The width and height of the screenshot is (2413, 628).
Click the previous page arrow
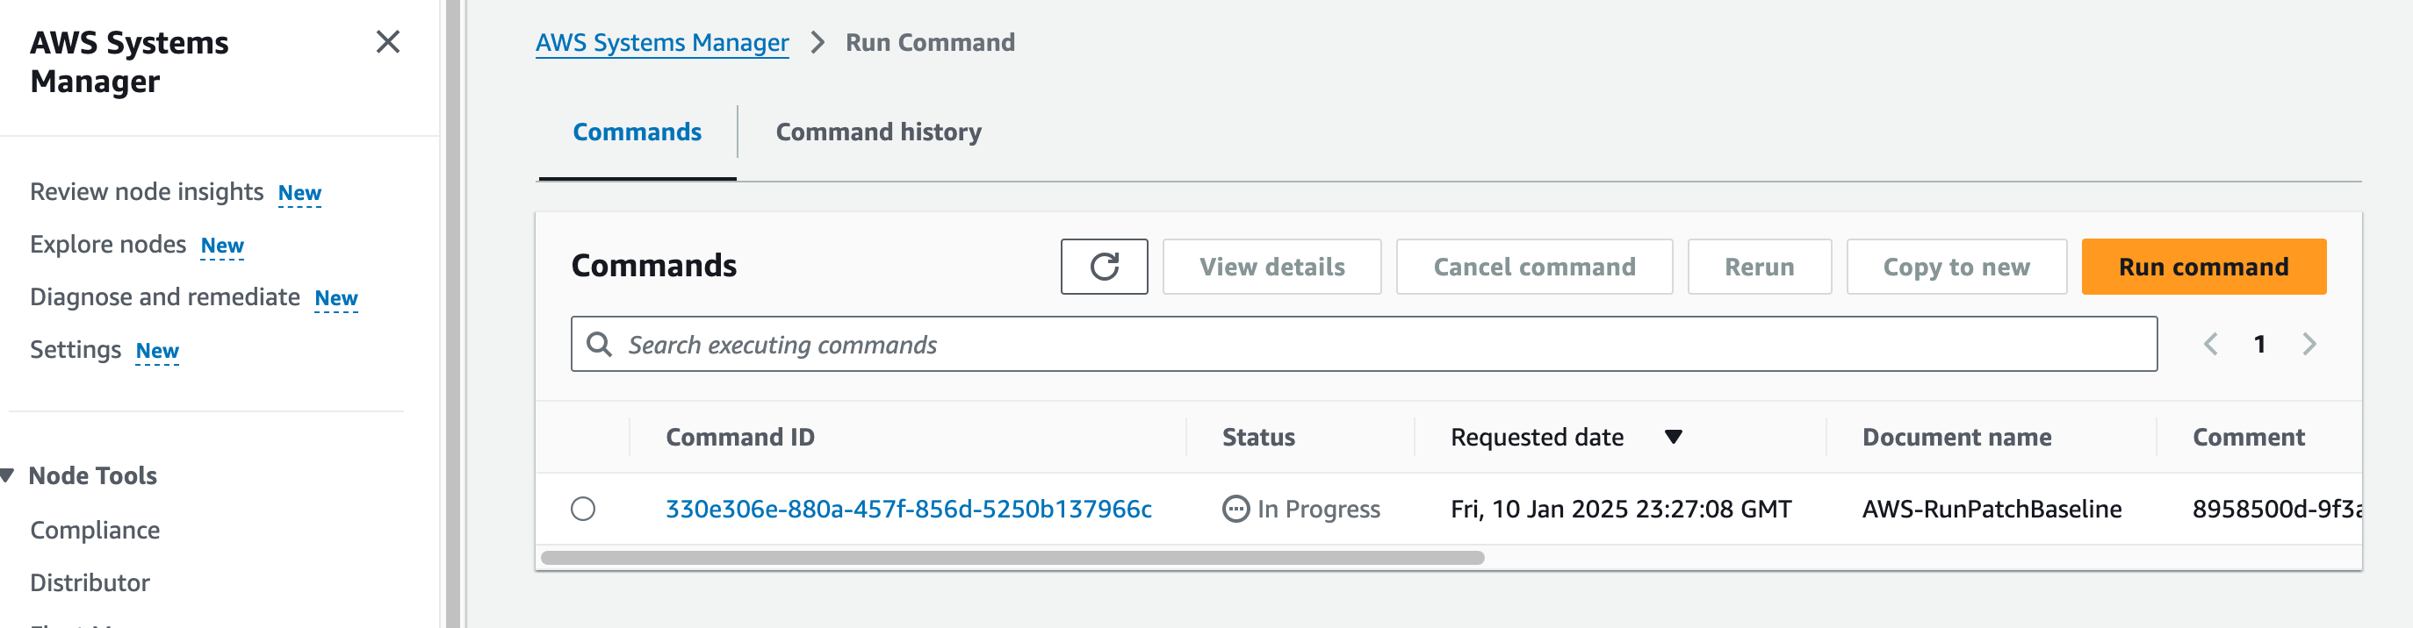pyautogui.click(x=2212, y=345)
